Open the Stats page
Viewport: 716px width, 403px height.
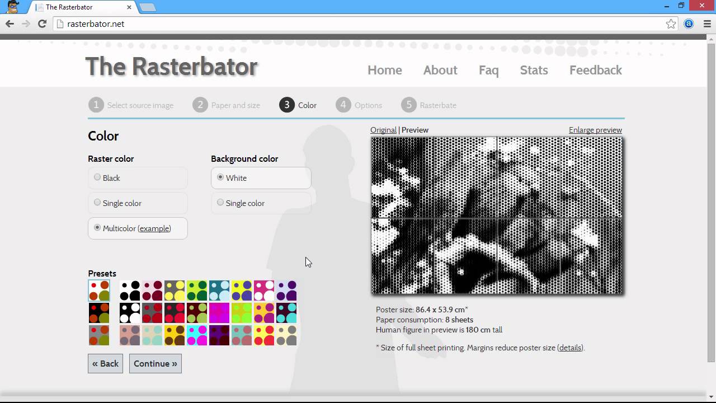(534, 70)
